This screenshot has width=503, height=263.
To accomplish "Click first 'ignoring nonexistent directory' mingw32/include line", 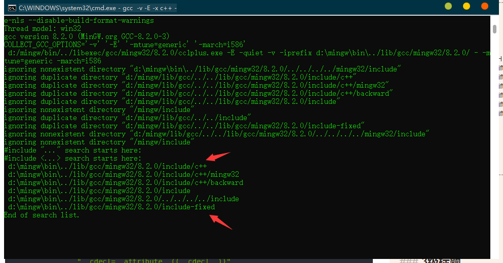I will pyautogui.click(x=203, y=69).
